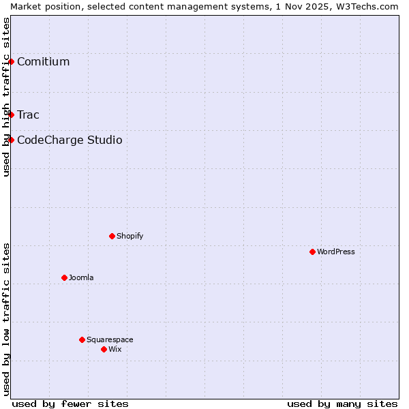409x409 pixels.
Task: Click the Wix red diamond marker
Action: tap(104, 349)
